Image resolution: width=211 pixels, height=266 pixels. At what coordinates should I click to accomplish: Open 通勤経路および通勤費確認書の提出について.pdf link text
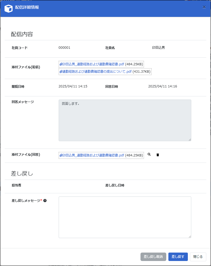click(97, 72)
